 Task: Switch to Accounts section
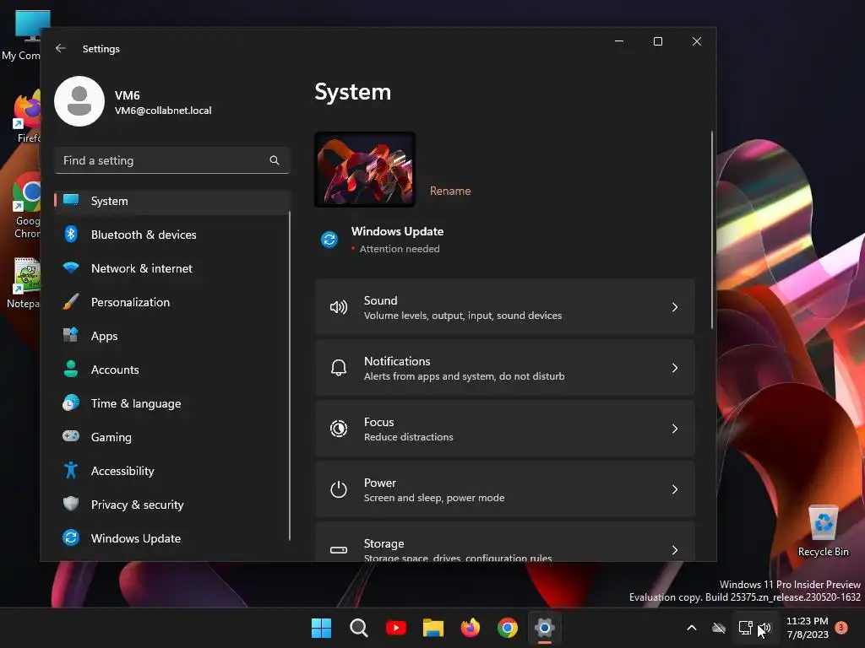tap(171, 370)
